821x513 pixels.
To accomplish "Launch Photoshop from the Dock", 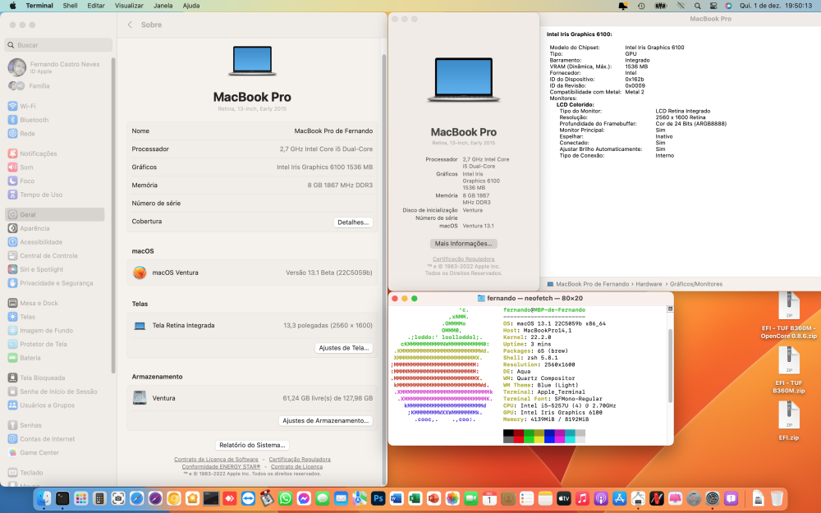I will click(x=378, y=498).
